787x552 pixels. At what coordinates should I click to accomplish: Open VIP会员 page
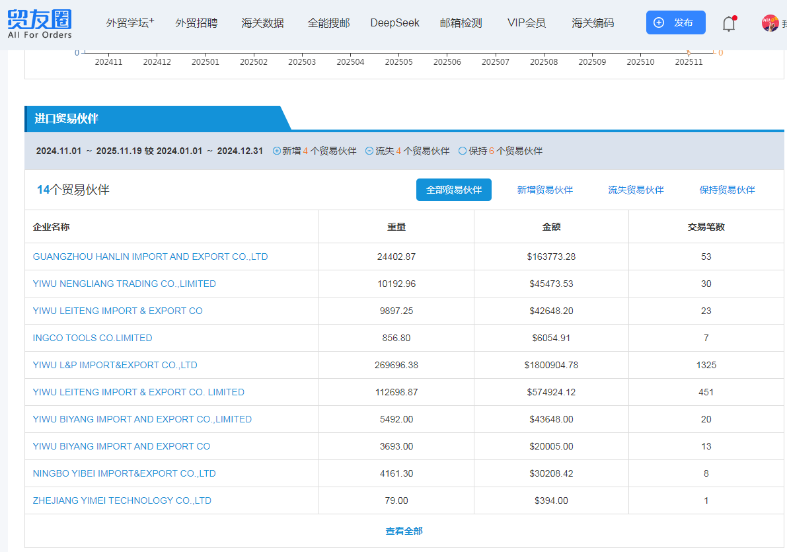526,23
